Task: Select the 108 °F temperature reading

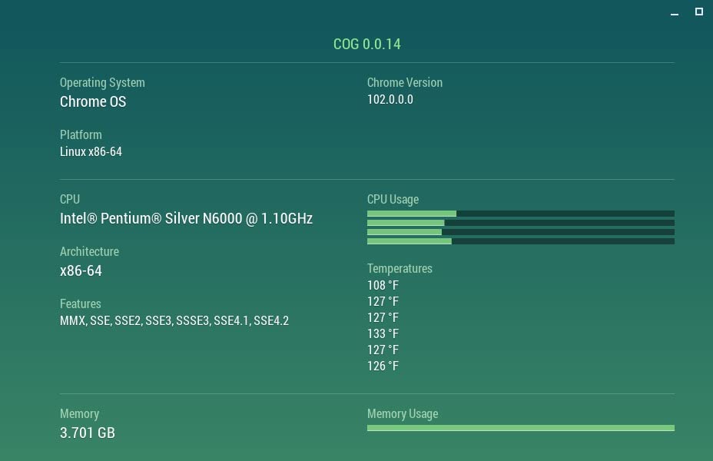Action: coord(383,286)
